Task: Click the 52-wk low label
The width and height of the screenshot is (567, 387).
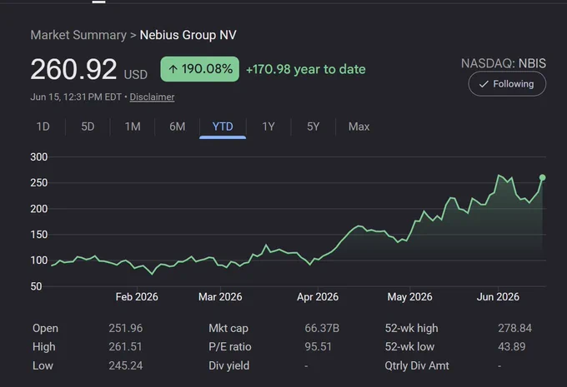Action: pos(409,346)
